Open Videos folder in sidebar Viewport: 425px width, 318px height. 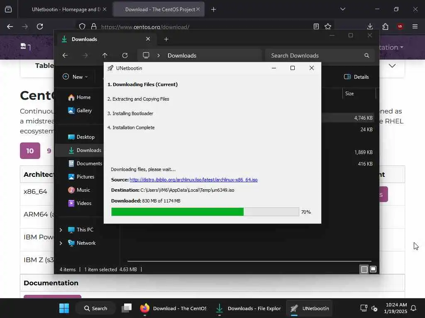pos(80,203)
